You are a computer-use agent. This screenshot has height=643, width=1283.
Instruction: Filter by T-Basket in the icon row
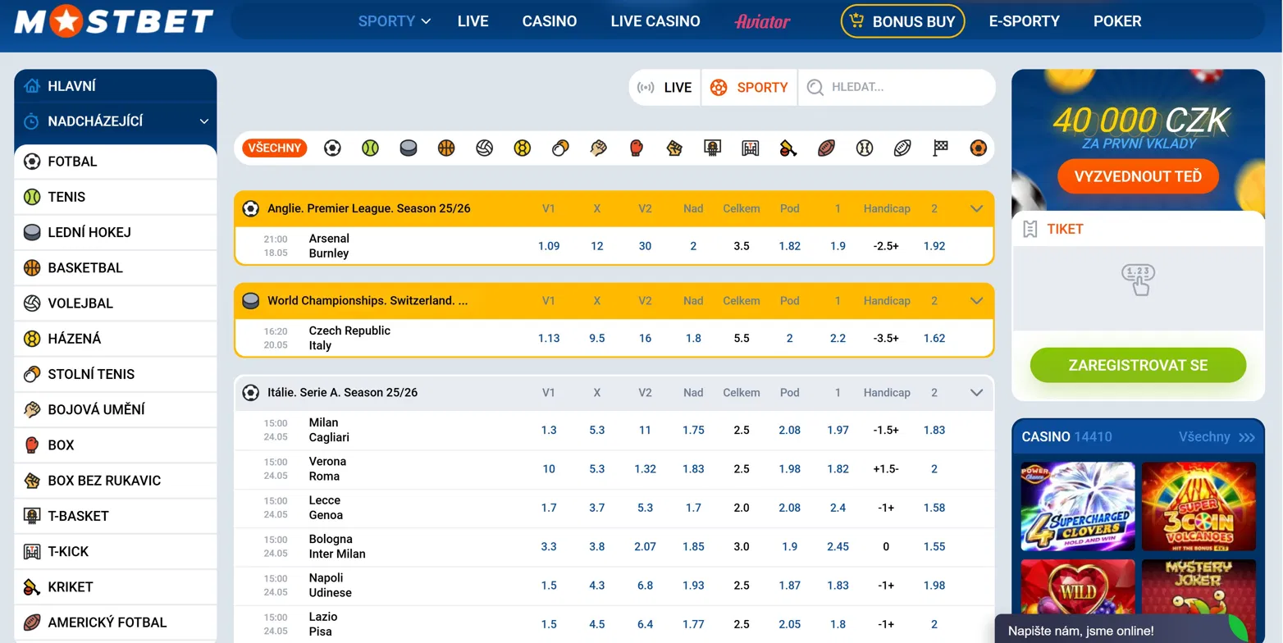[713, 148]
